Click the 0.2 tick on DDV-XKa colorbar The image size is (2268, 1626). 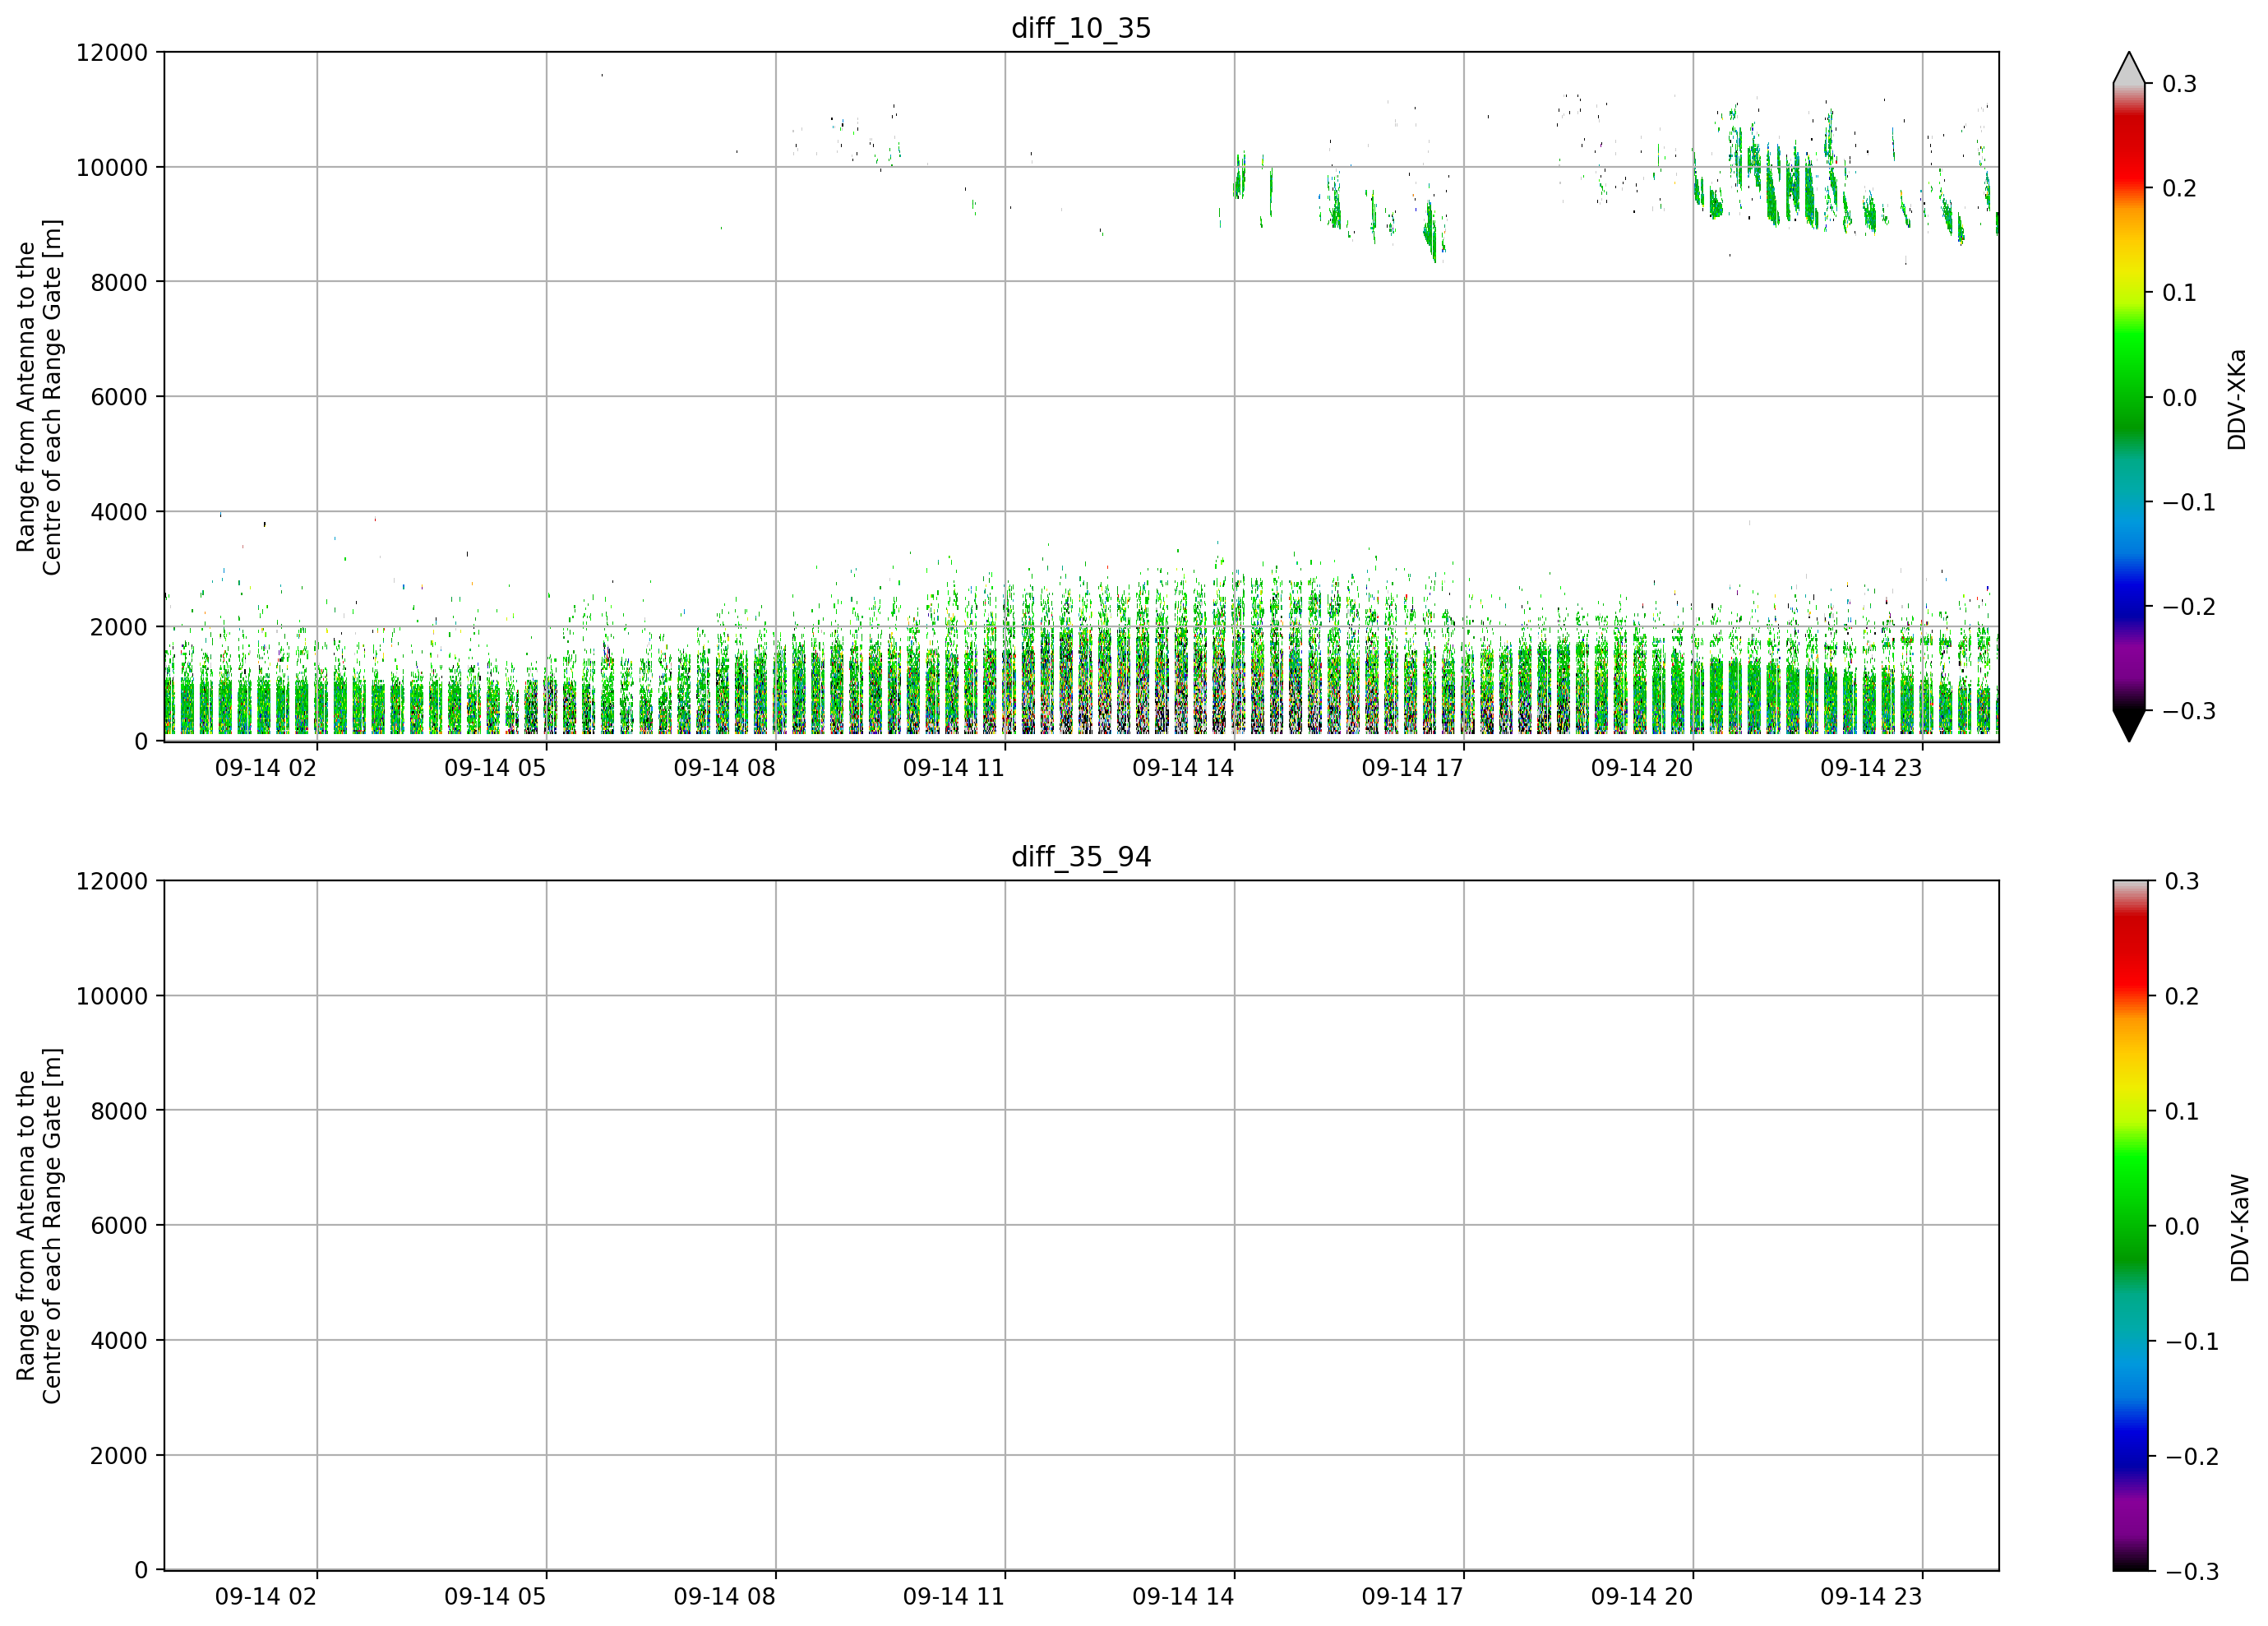click(2179, 188)
